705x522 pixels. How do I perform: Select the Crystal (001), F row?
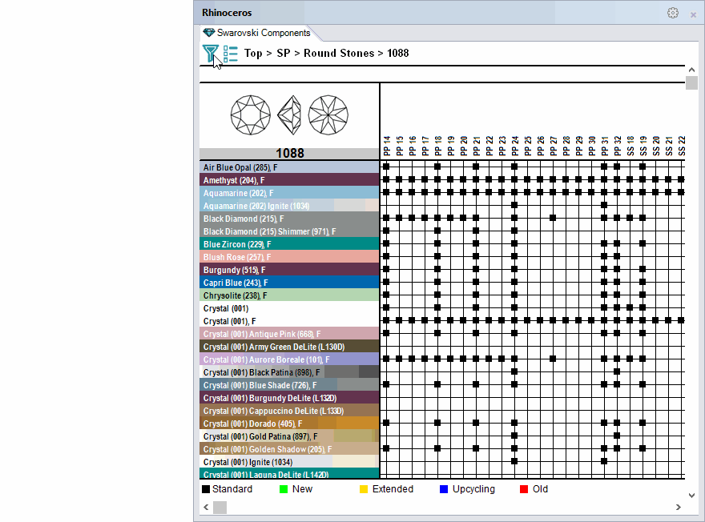coord(289,321)
